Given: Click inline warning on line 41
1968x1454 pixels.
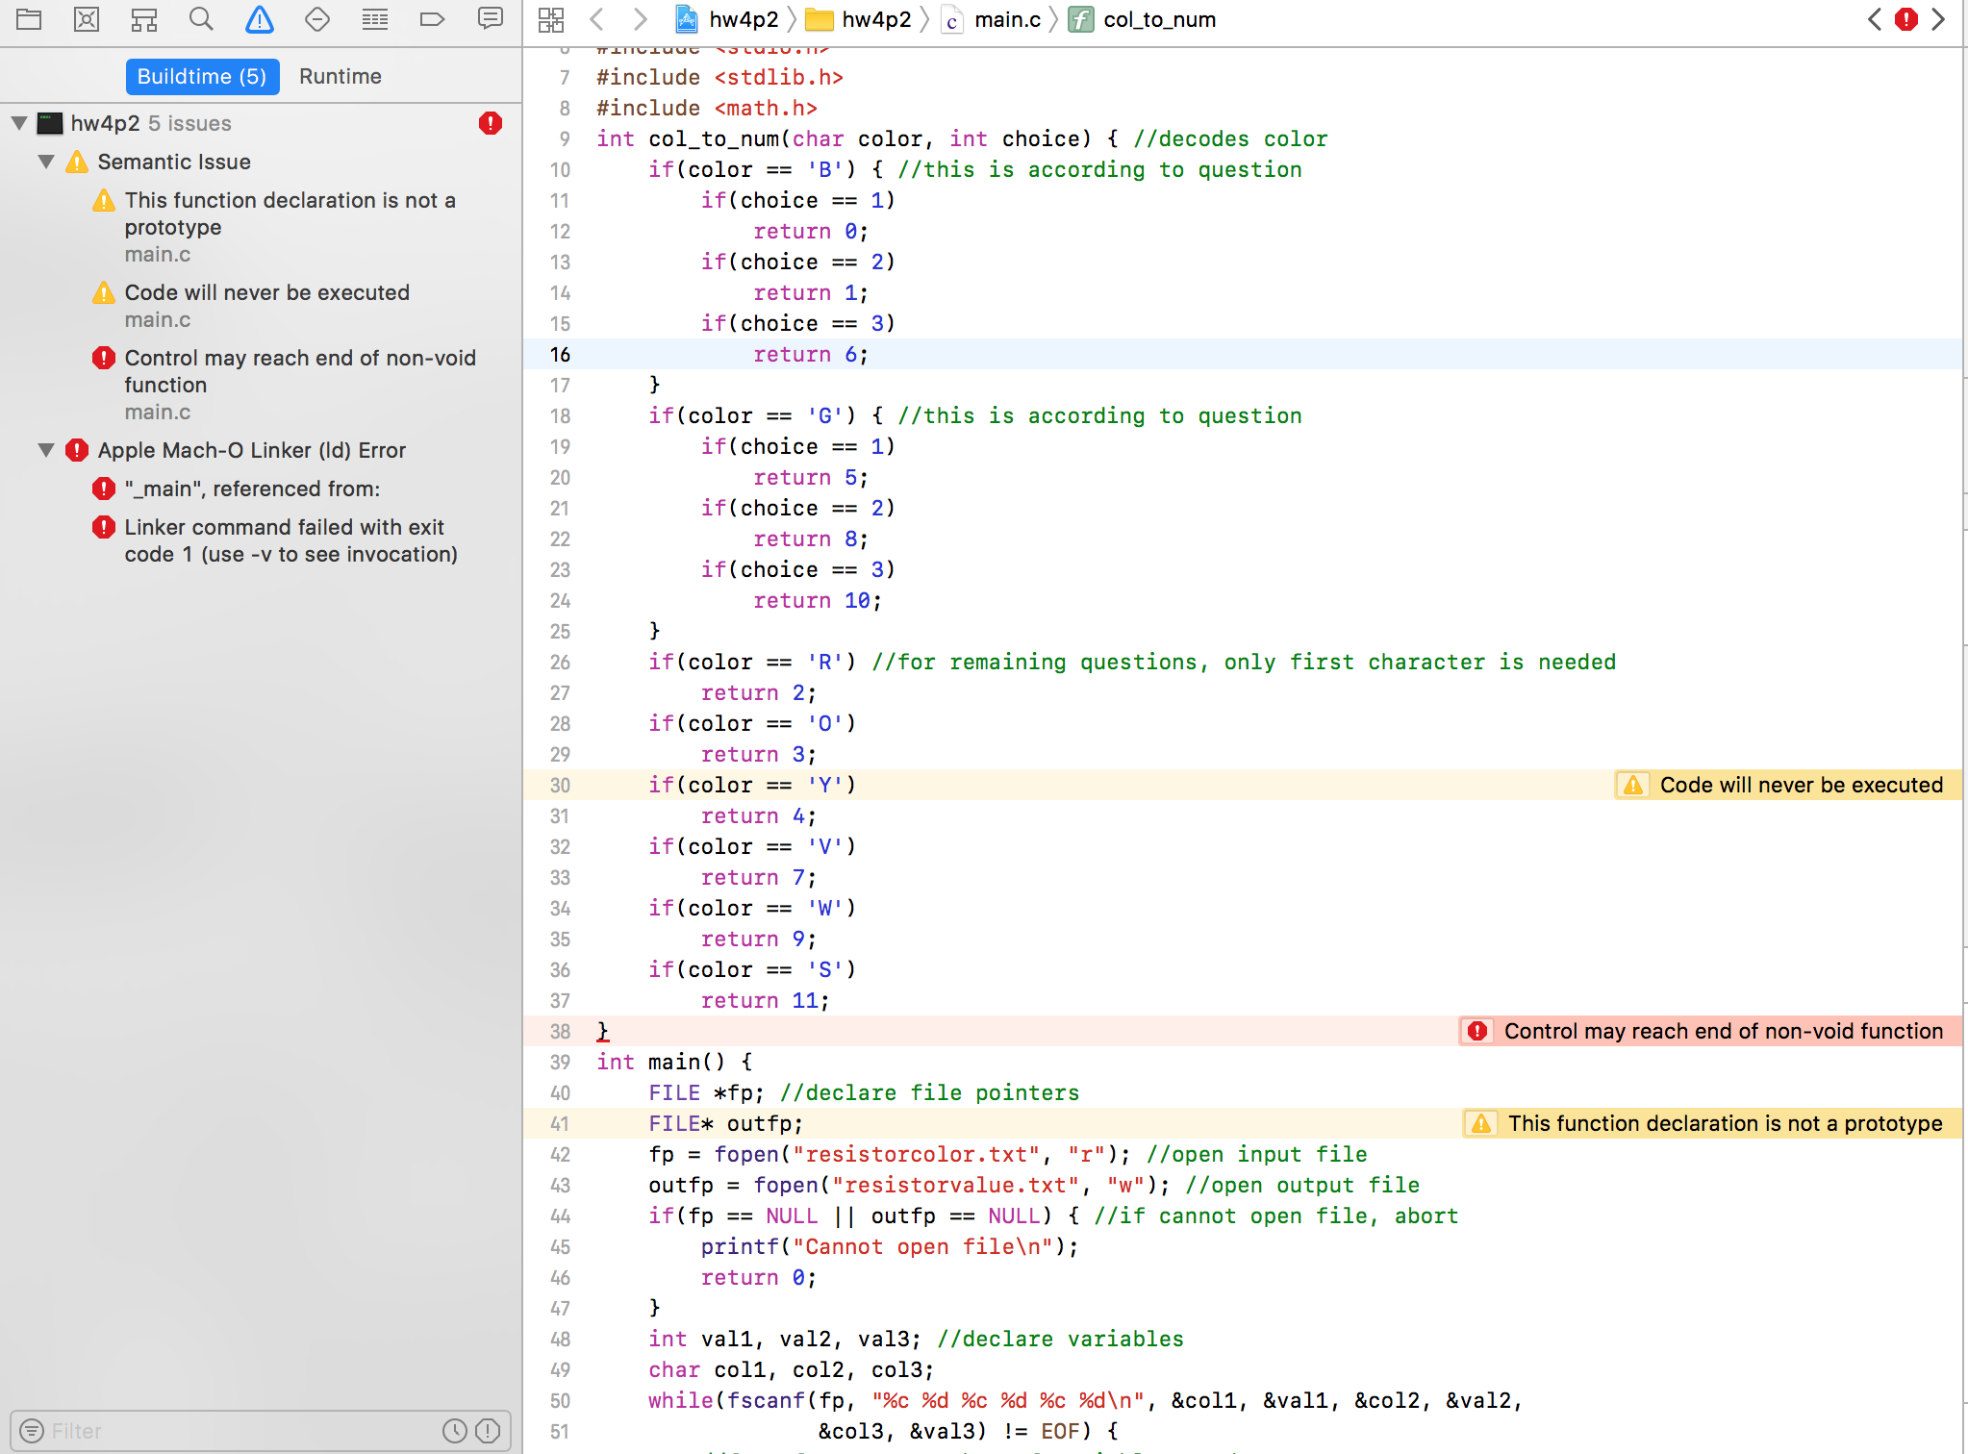Looking at the screenshot, I should [x=1711, y=1123].
